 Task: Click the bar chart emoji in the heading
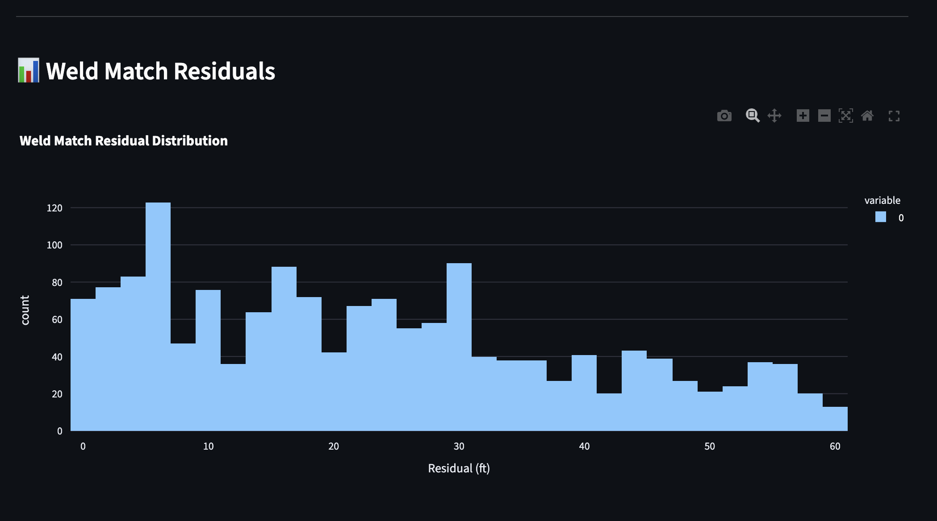click(x=29, y=70)
